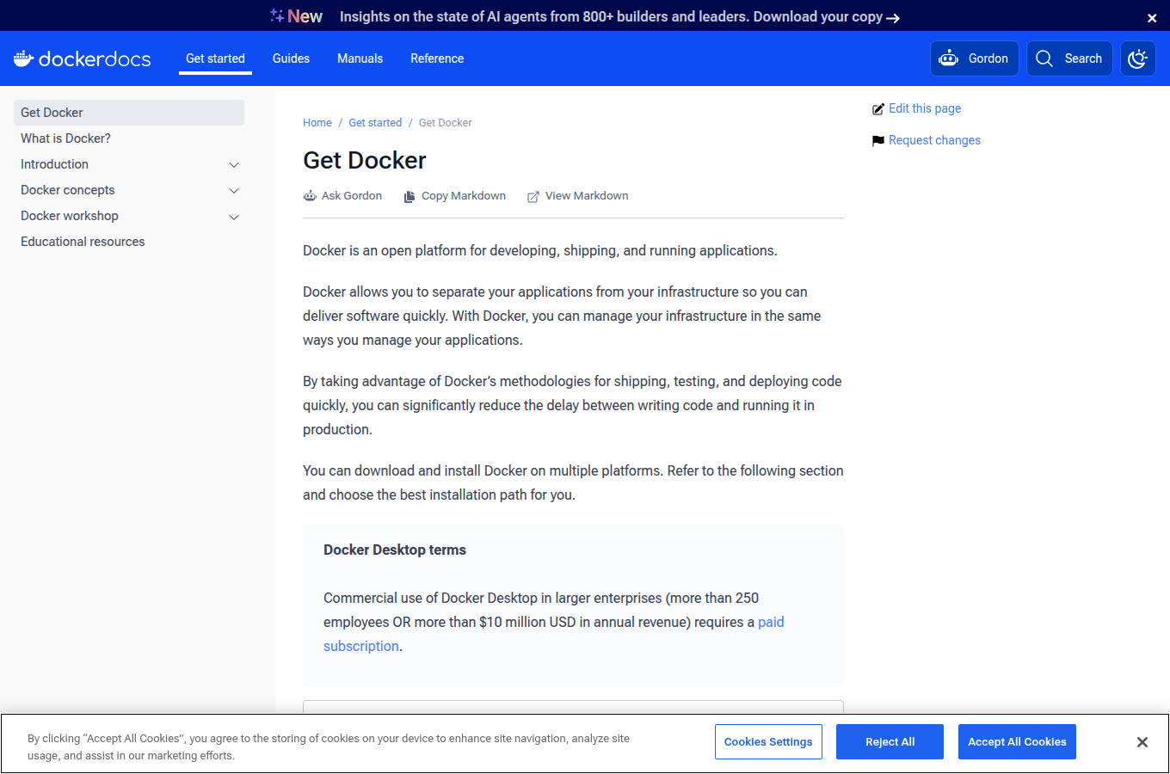Open the Request changes link
Viewport: 1170px width, 774px height.
pos(934,140)
